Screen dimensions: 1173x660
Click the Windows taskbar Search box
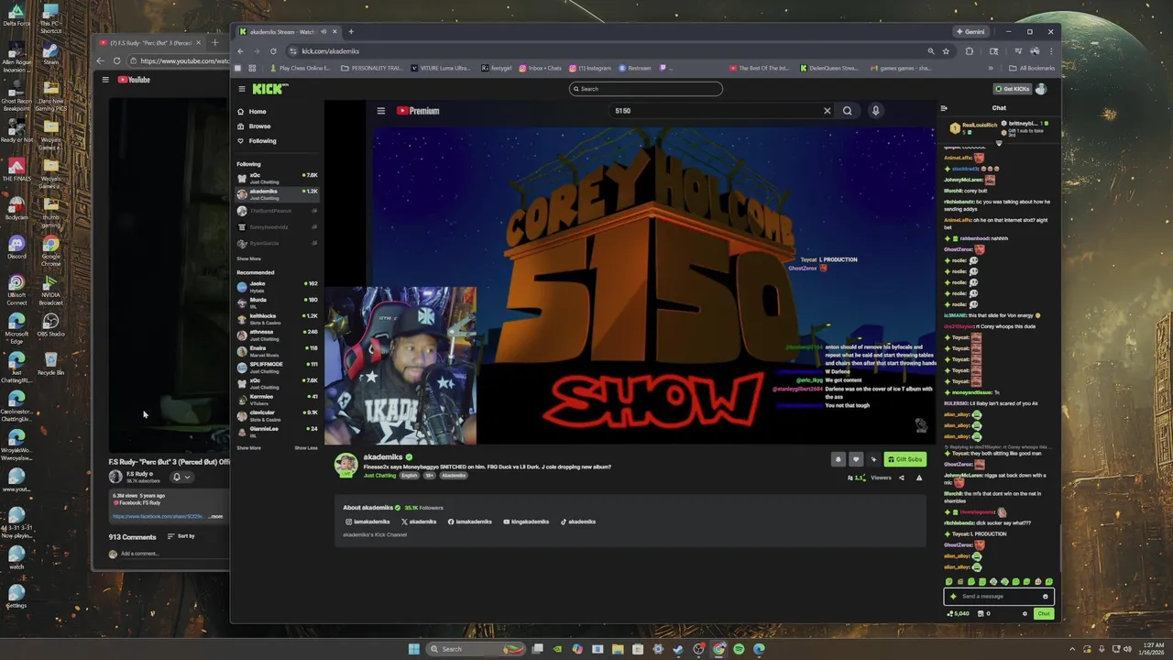(478, 649)
